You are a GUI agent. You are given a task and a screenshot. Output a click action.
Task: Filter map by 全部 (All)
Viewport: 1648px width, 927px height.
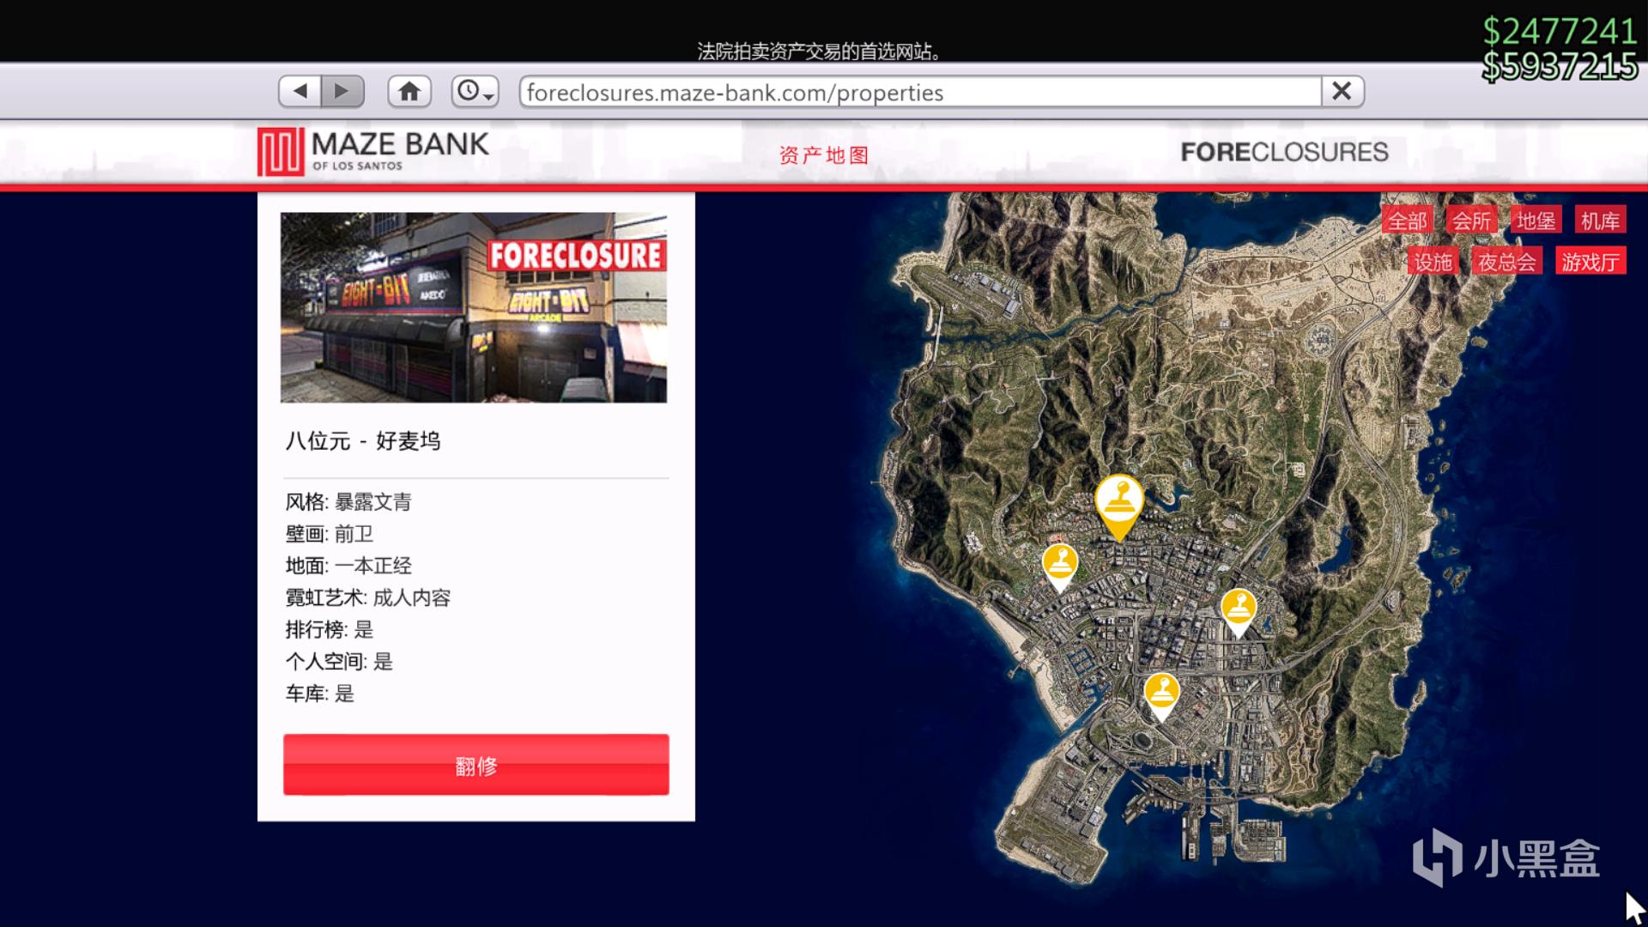1408,221
